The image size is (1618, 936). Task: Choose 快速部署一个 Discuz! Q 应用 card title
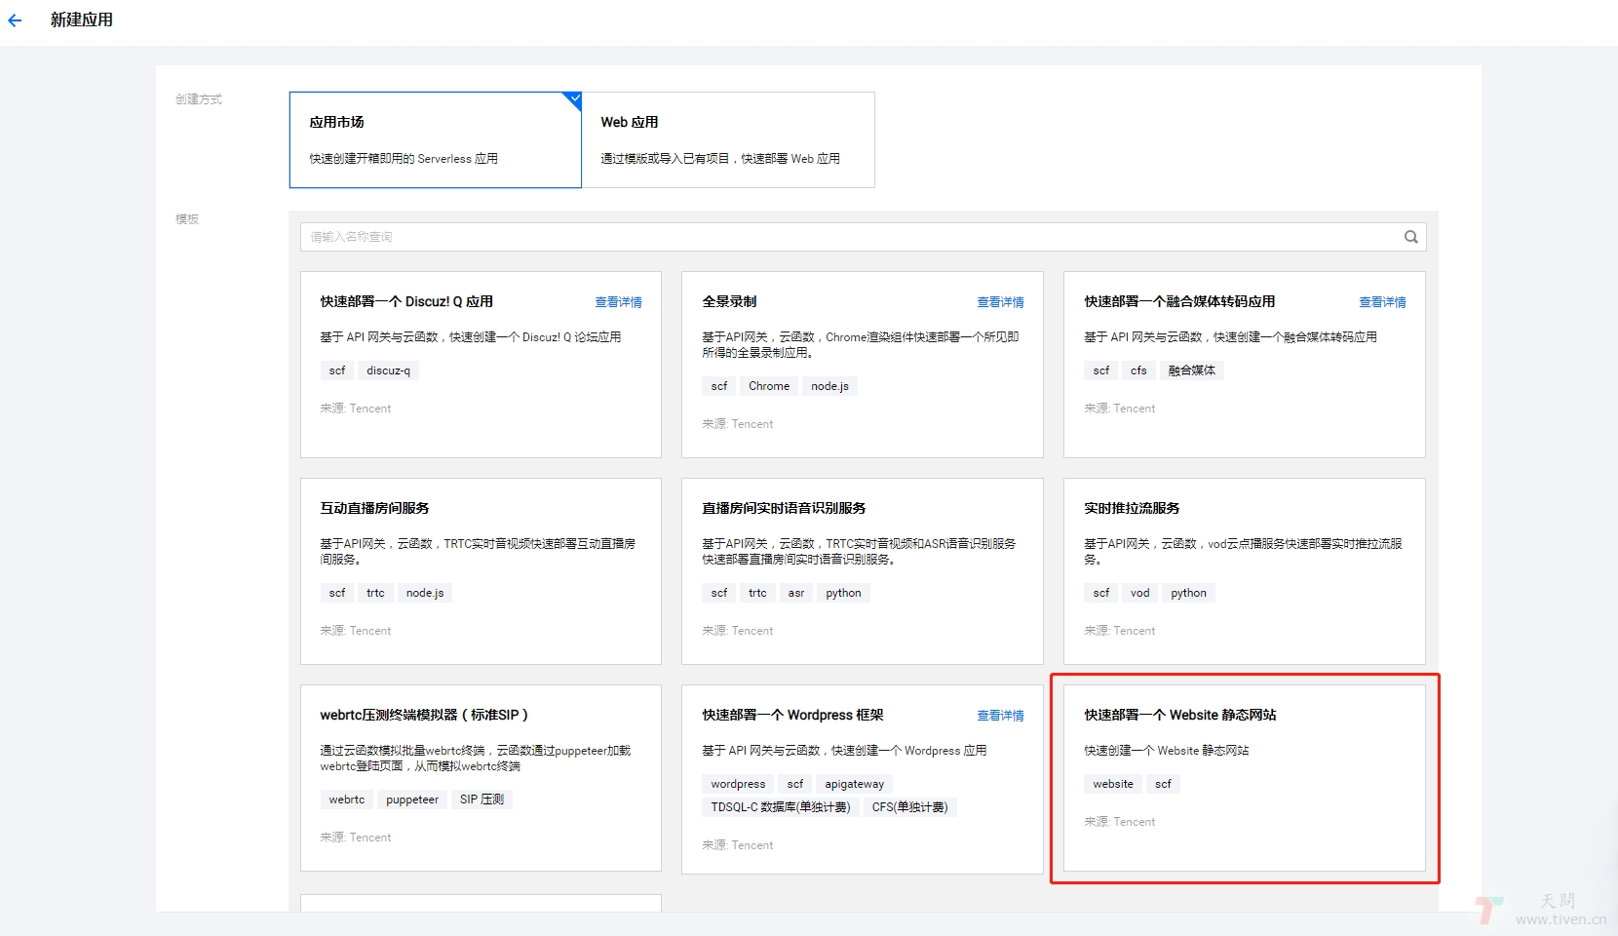[x=406, y=301]
